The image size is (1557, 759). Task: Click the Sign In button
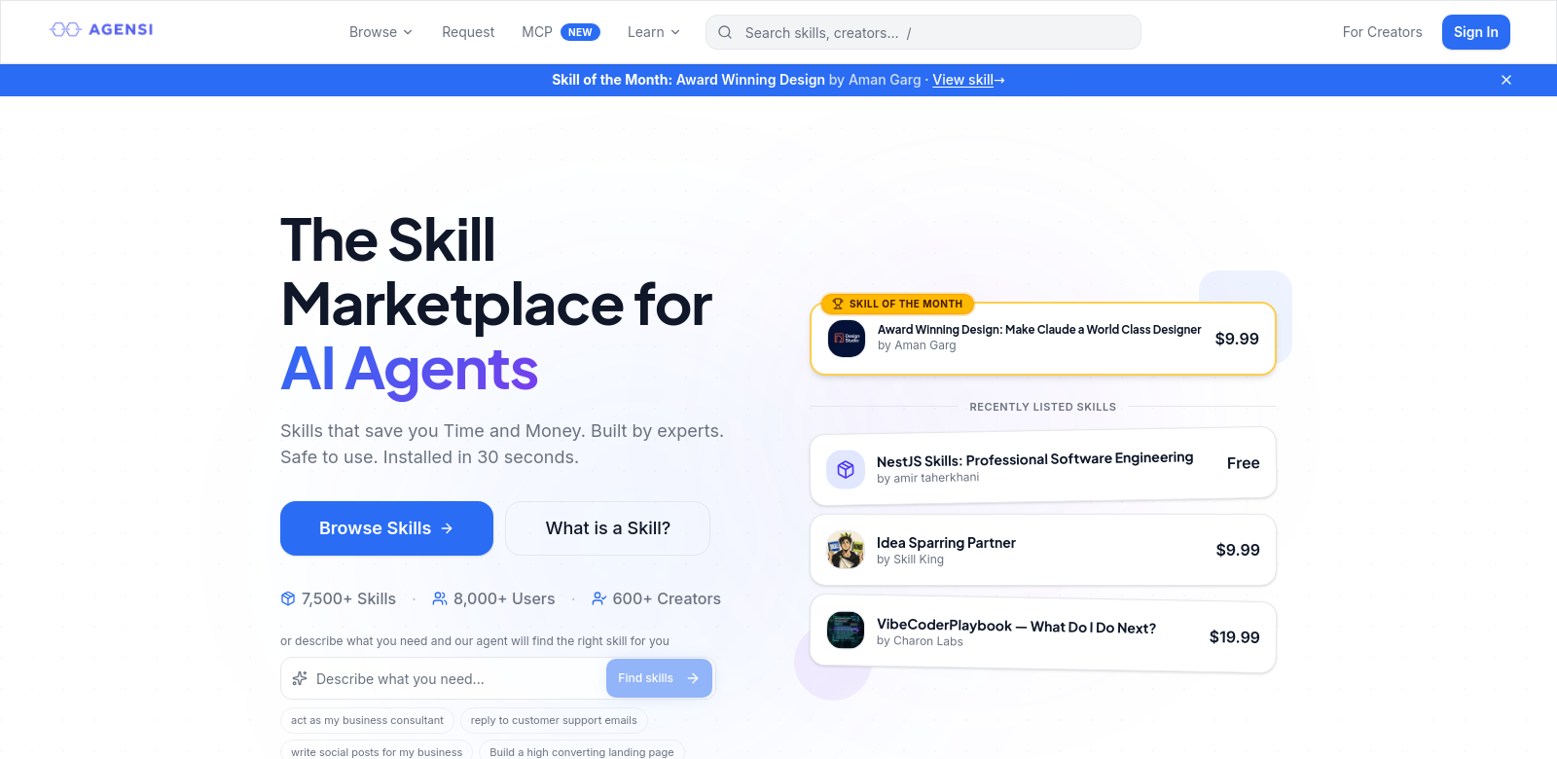(x=1476, y=32)
